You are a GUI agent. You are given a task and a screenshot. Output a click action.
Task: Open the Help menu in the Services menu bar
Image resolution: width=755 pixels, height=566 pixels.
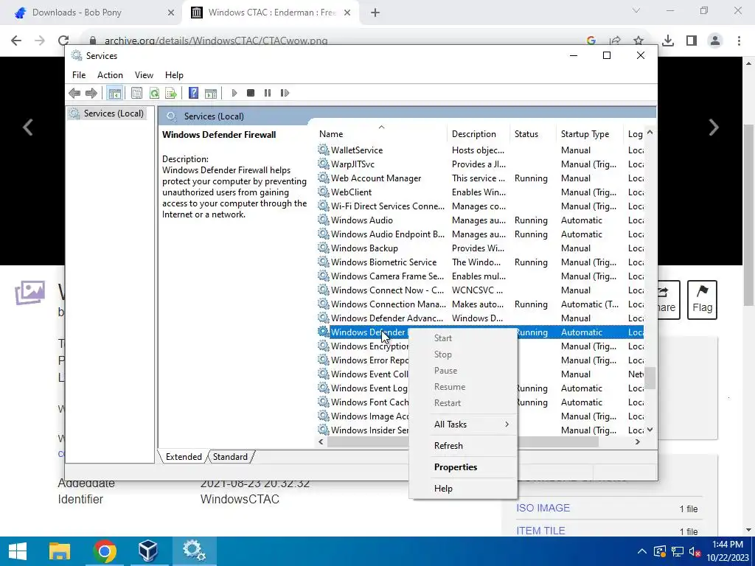click(x=174, y=75)
